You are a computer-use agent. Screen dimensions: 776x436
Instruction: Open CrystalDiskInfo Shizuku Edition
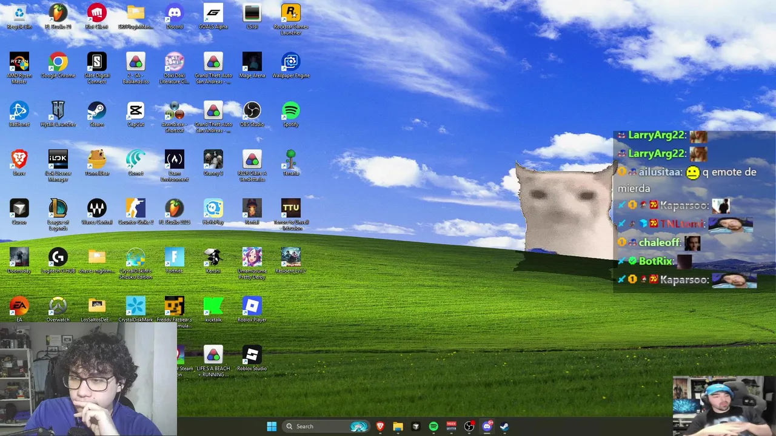pos(136,263)
